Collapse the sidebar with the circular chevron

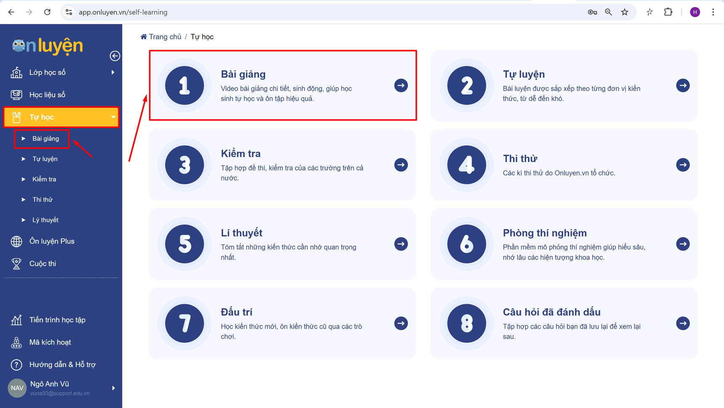point(114,56)
